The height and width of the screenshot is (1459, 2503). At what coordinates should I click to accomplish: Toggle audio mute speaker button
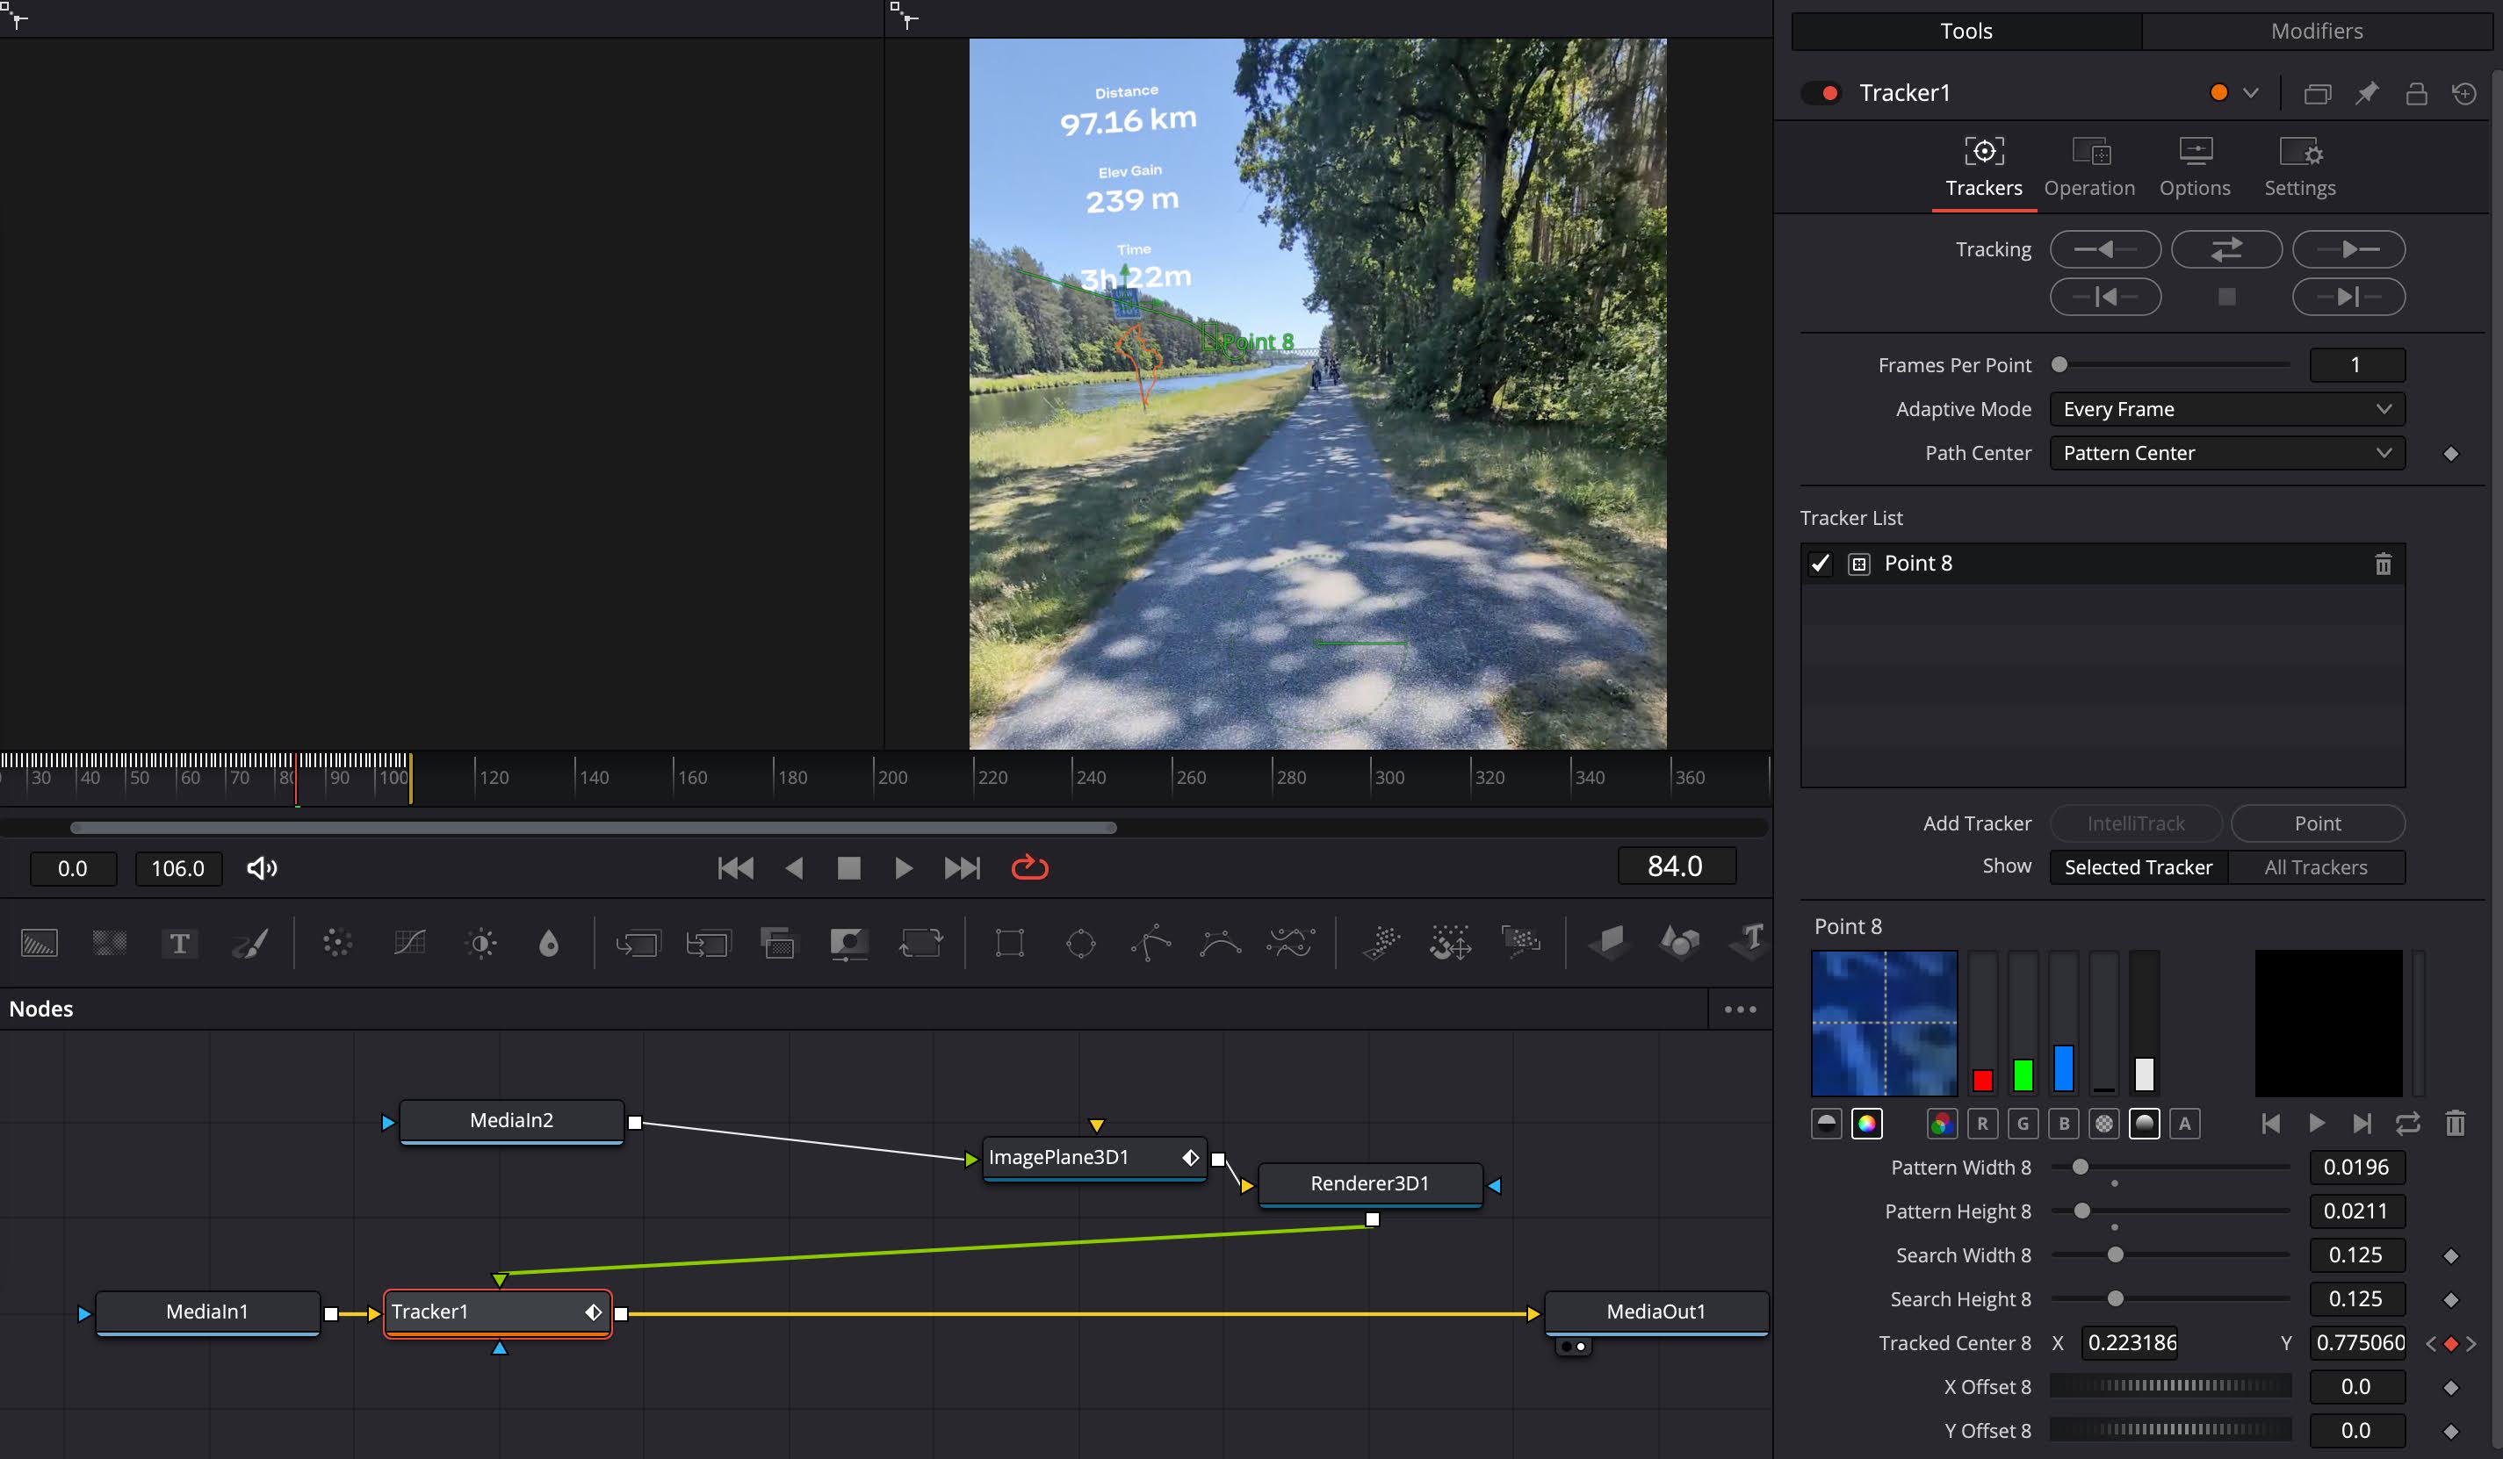pos(263,868)
